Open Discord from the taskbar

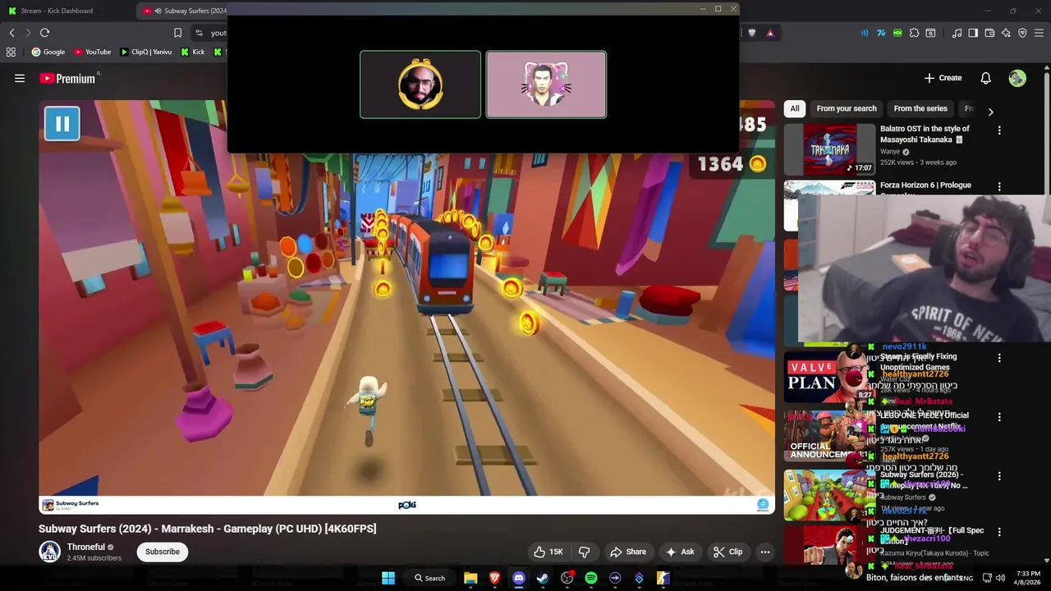518,578
